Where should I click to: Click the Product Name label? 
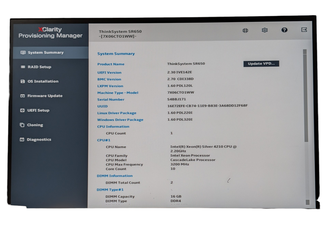111,64
